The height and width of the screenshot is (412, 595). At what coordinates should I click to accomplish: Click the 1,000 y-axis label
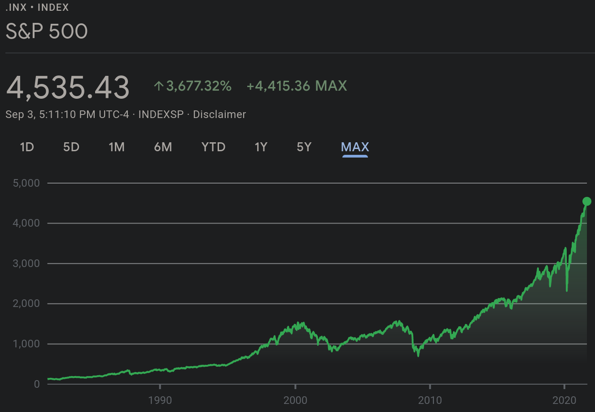pyautogui.click(x=27, y=344)
